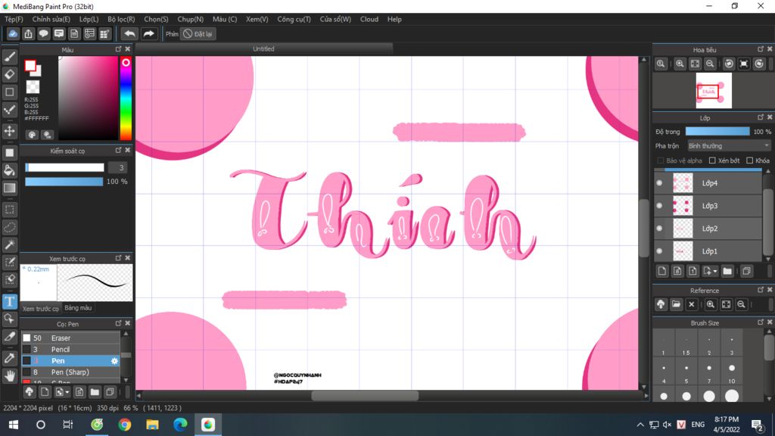Pop out the Màu panel
This screenshot has height=436, width=775.
point(118,49)
